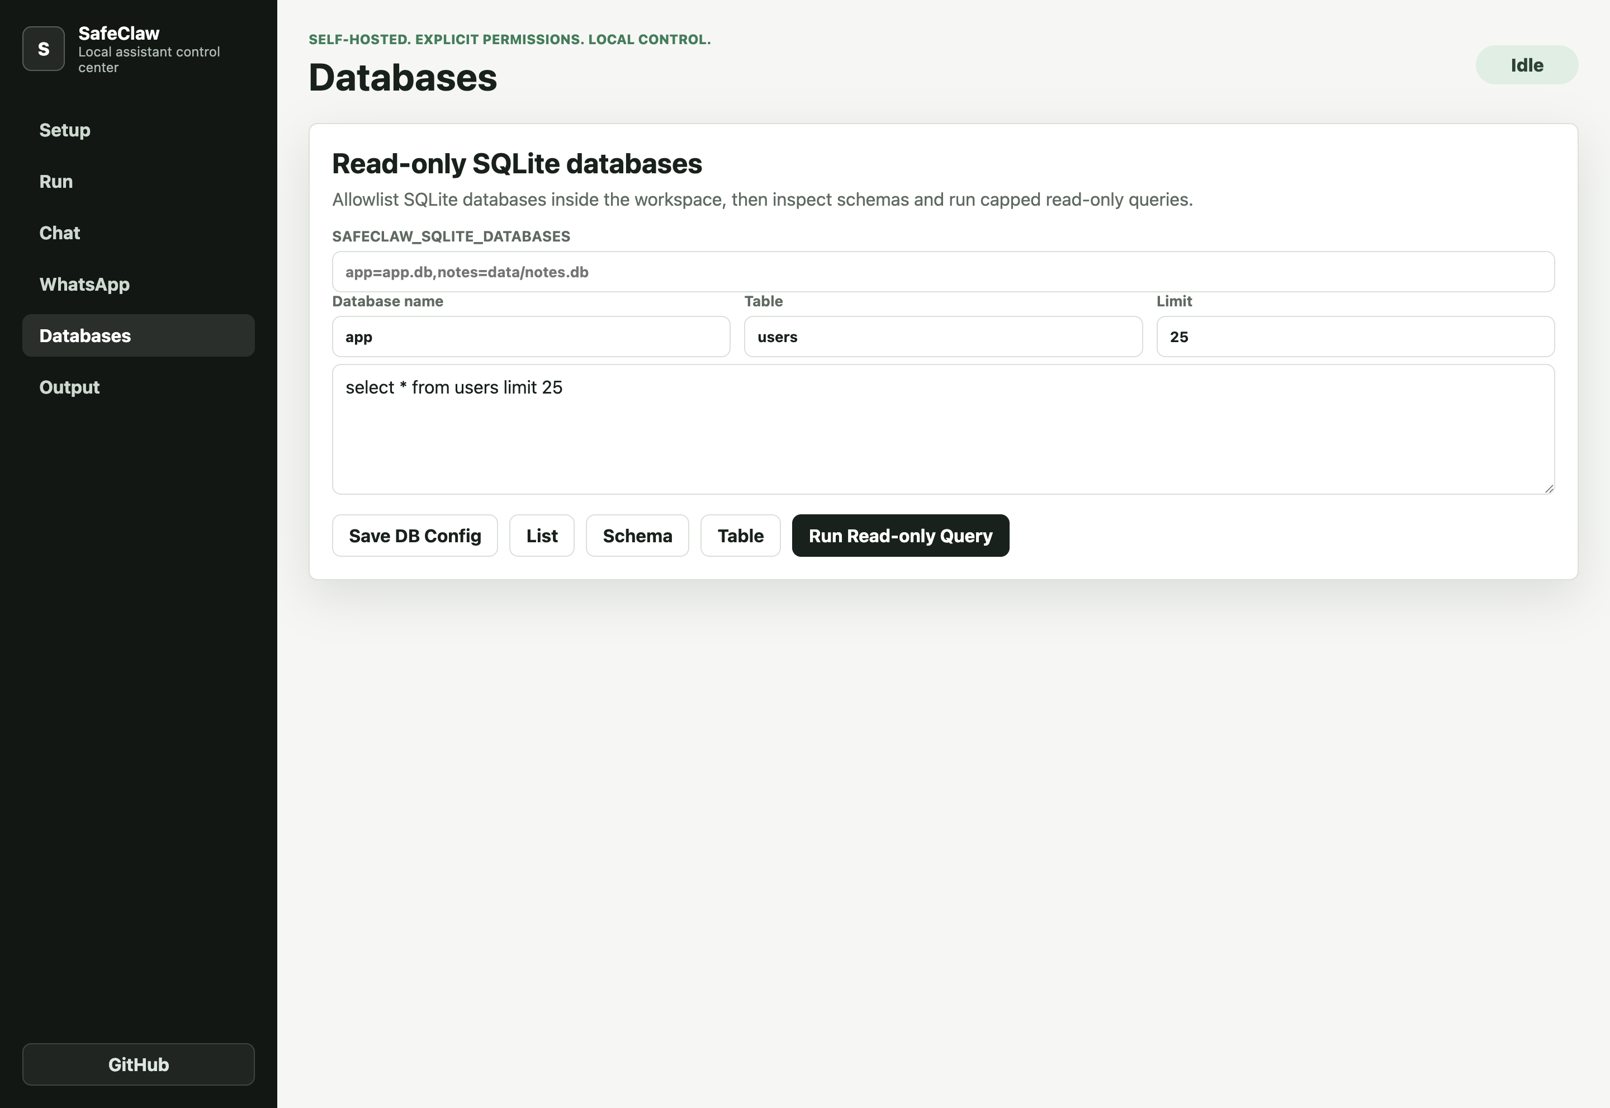Open the Setup page in sidebar

pyautogui.click(x=138, y=130)
